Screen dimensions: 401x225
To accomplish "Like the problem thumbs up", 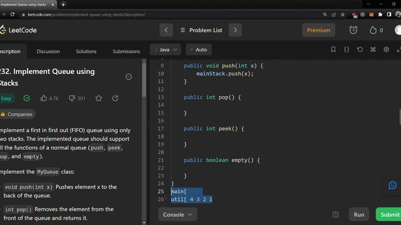I will (43, 98).
